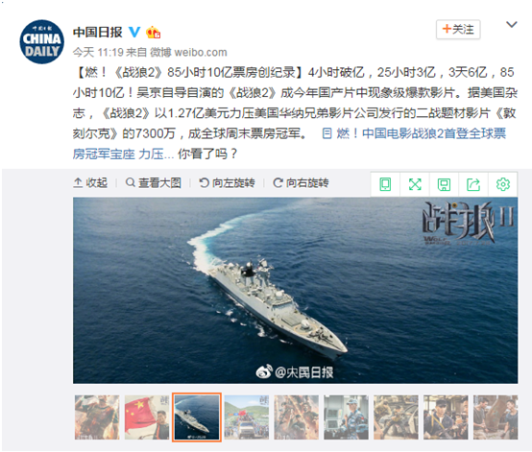
Task: Click the blue verified V badge
Action: (x=134, y=33)
